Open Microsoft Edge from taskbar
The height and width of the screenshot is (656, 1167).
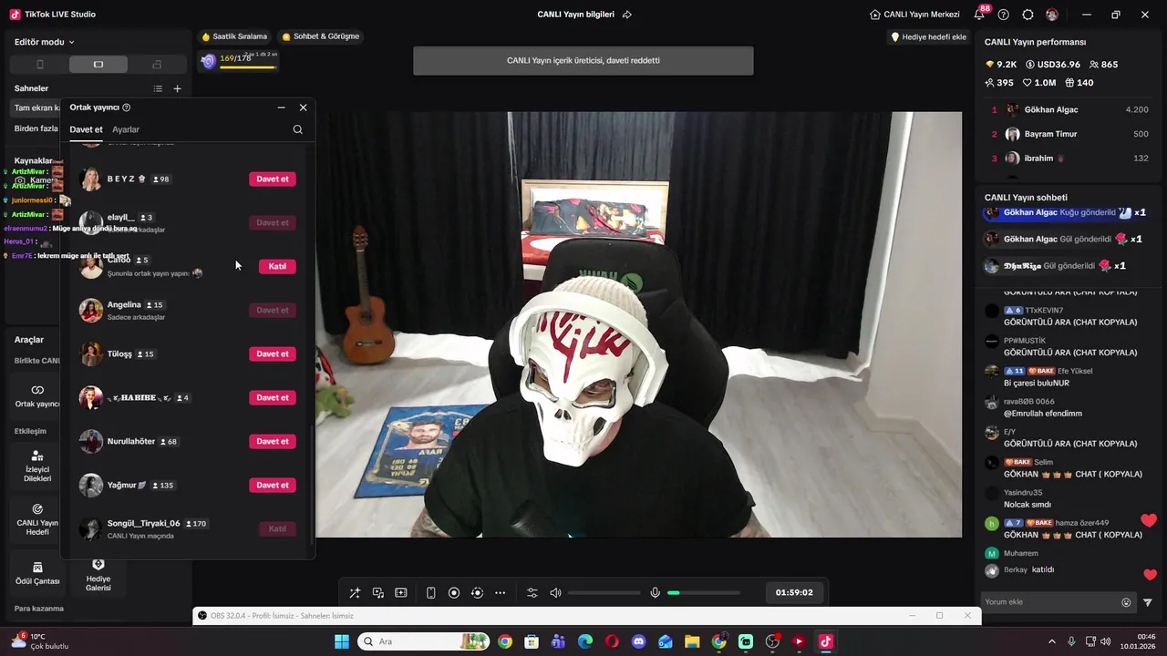[x=585, y=641]
